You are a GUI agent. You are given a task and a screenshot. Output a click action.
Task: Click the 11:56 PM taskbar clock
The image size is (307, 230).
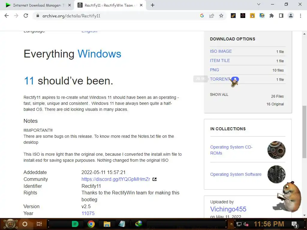click(269, 224)
